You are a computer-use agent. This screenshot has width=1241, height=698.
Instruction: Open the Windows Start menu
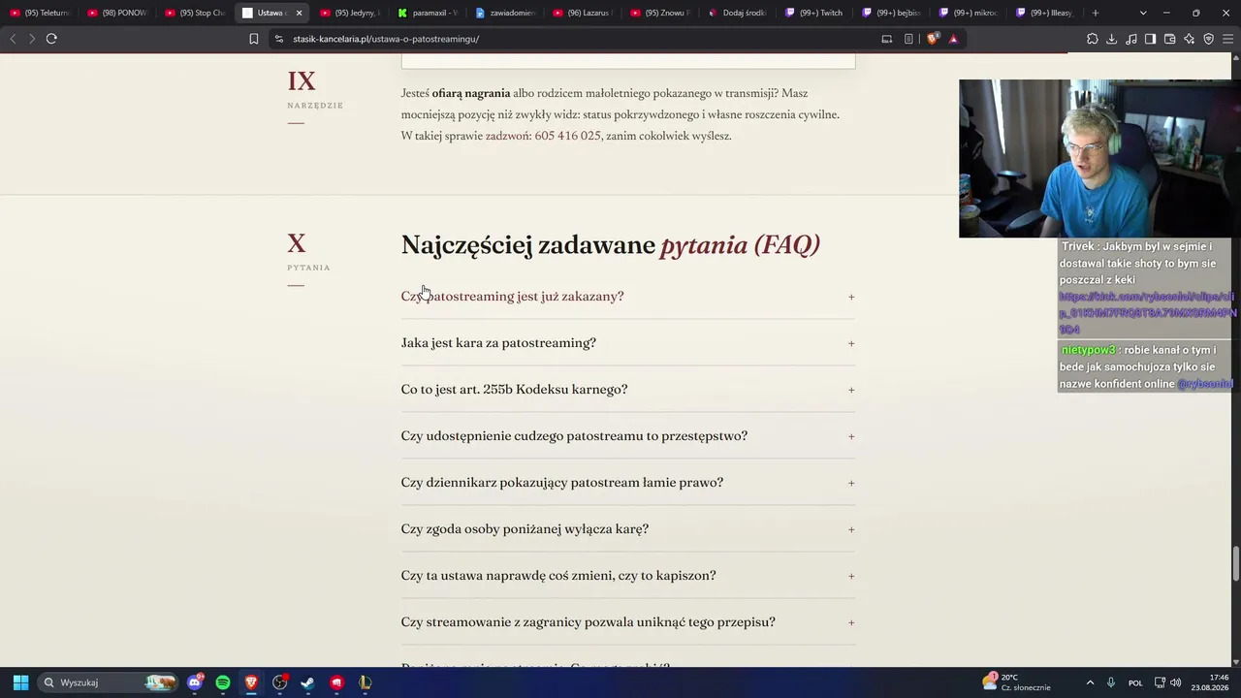point(20,682)
